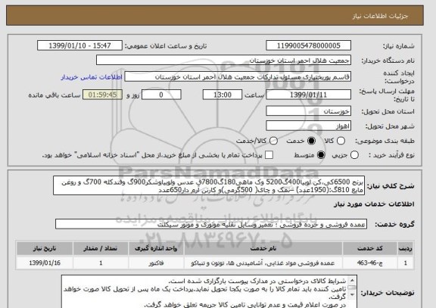Viewport: 436px width, 308px height.
Task: Select the کالا radio button
Action: pos(341,141)
